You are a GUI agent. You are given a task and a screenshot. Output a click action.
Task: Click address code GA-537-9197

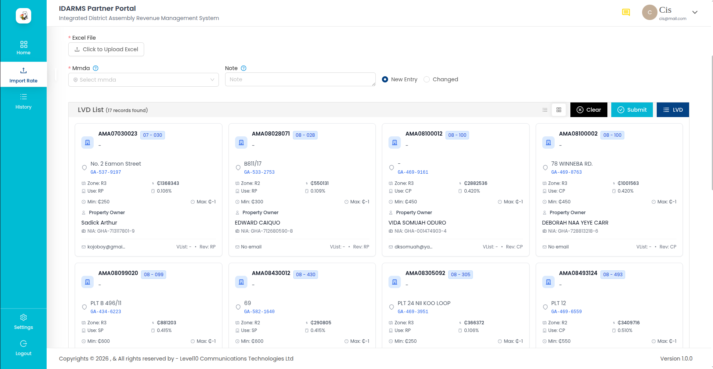106,172
